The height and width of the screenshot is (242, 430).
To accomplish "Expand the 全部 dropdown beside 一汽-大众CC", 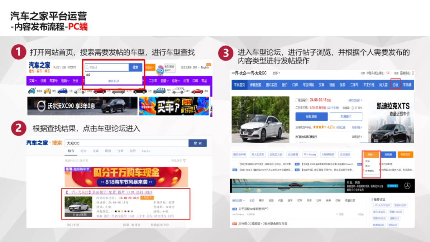I will [276, 73].
